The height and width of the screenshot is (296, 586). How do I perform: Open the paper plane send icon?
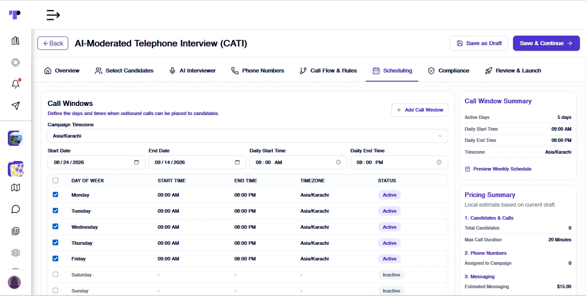click(x=16, y=105)
